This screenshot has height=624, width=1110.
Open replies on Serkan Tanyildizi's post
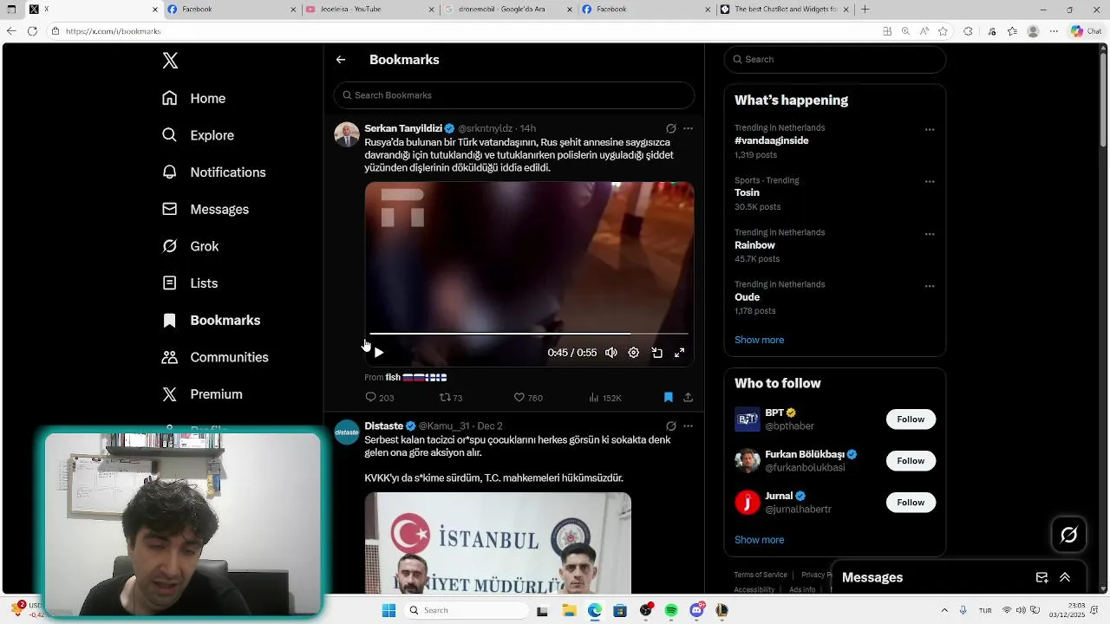[379, 398]
